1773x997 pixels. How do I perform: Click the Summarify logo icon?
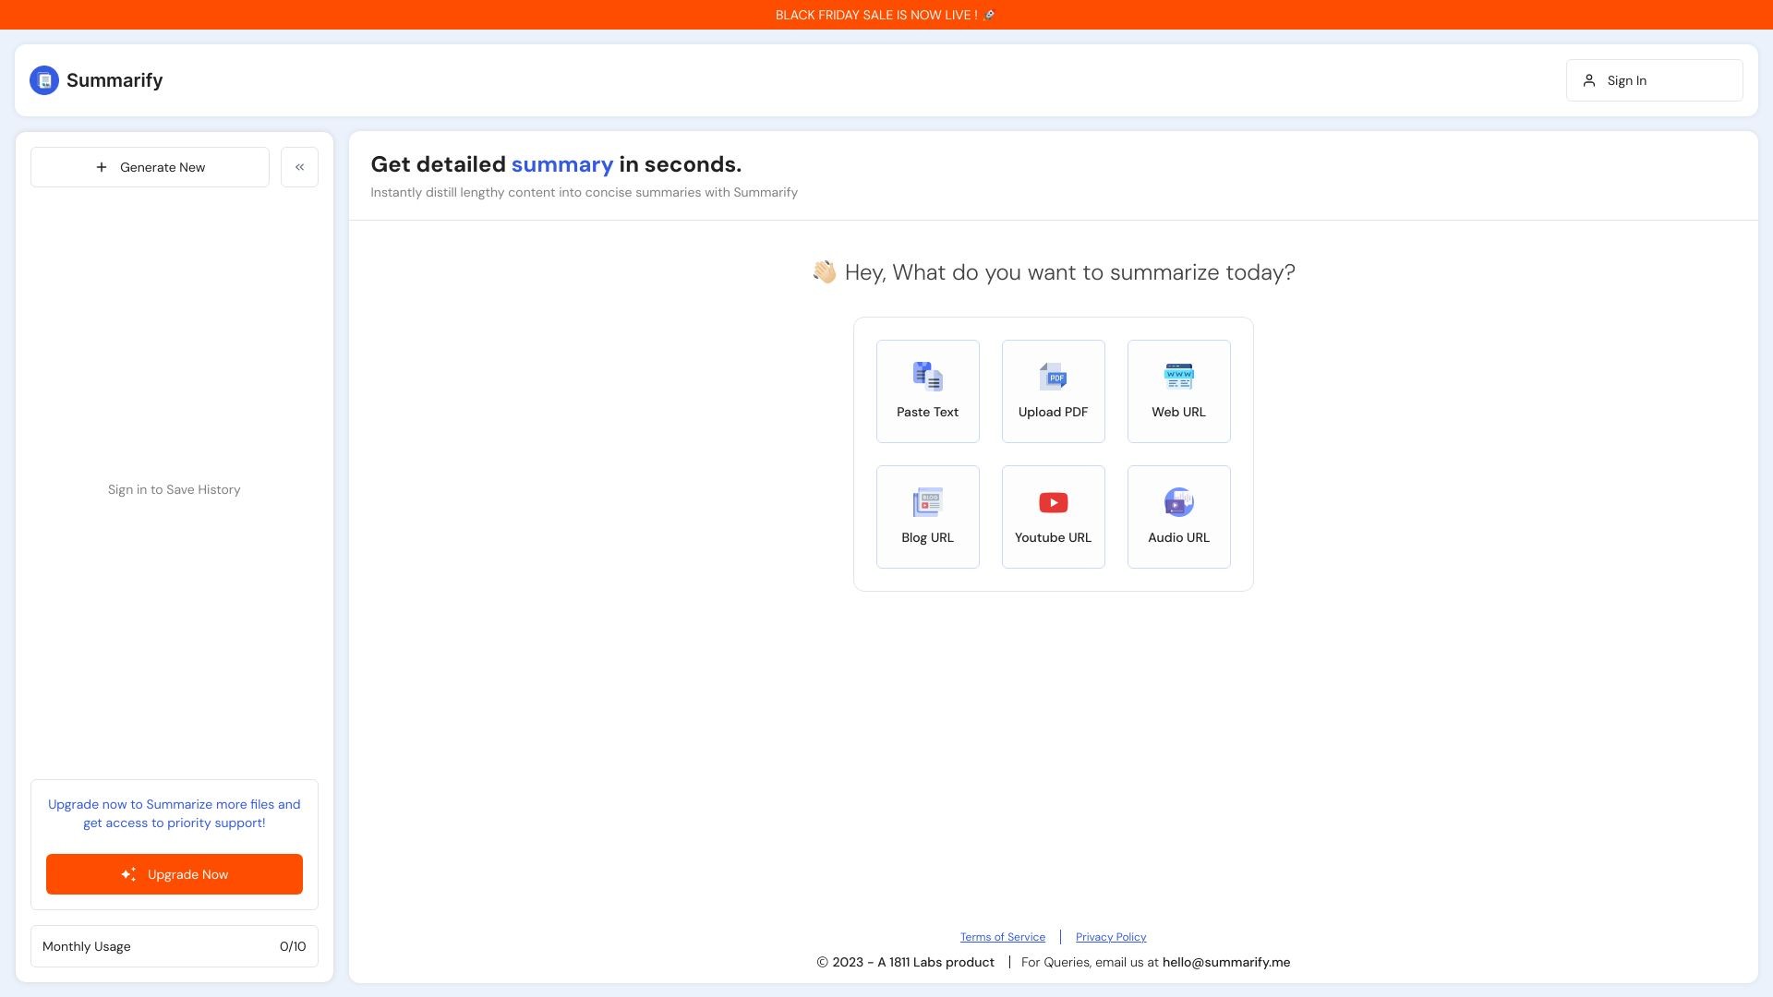43,80
